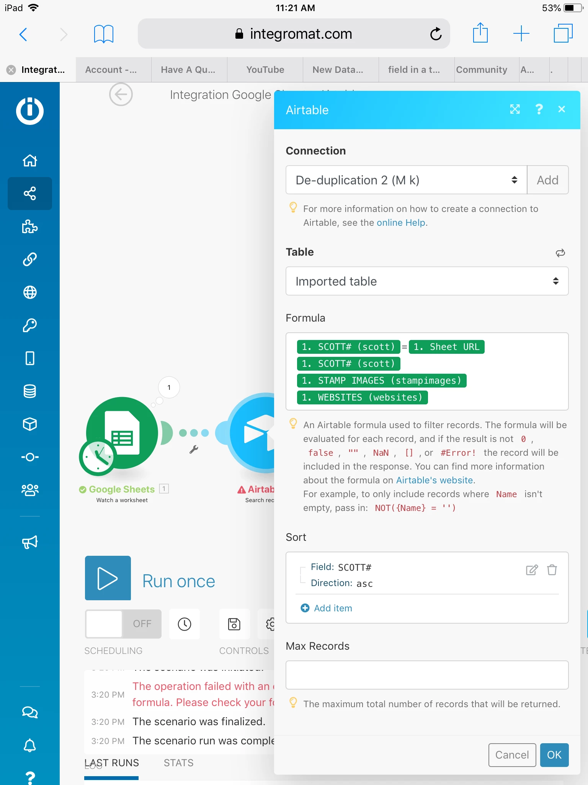The width and height of the screenshot is (588, 785).
Task: Open the Integromat home dashboard icon
Action: coord(30,161)
